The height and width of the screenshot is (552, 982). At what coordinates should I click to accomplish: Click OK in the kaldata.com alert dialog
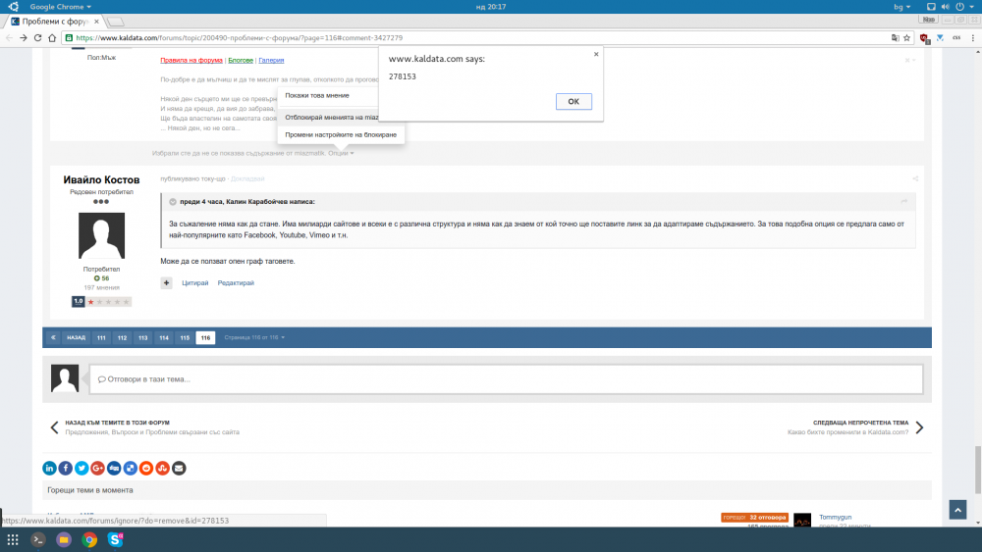point(573,101)
